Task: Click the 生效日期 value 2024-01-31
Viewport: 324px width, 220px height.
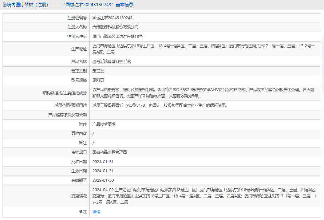Action: [x=103, y=171]
